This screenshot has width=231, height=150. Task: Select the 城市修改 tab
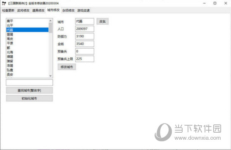click(x=53, y=10)
